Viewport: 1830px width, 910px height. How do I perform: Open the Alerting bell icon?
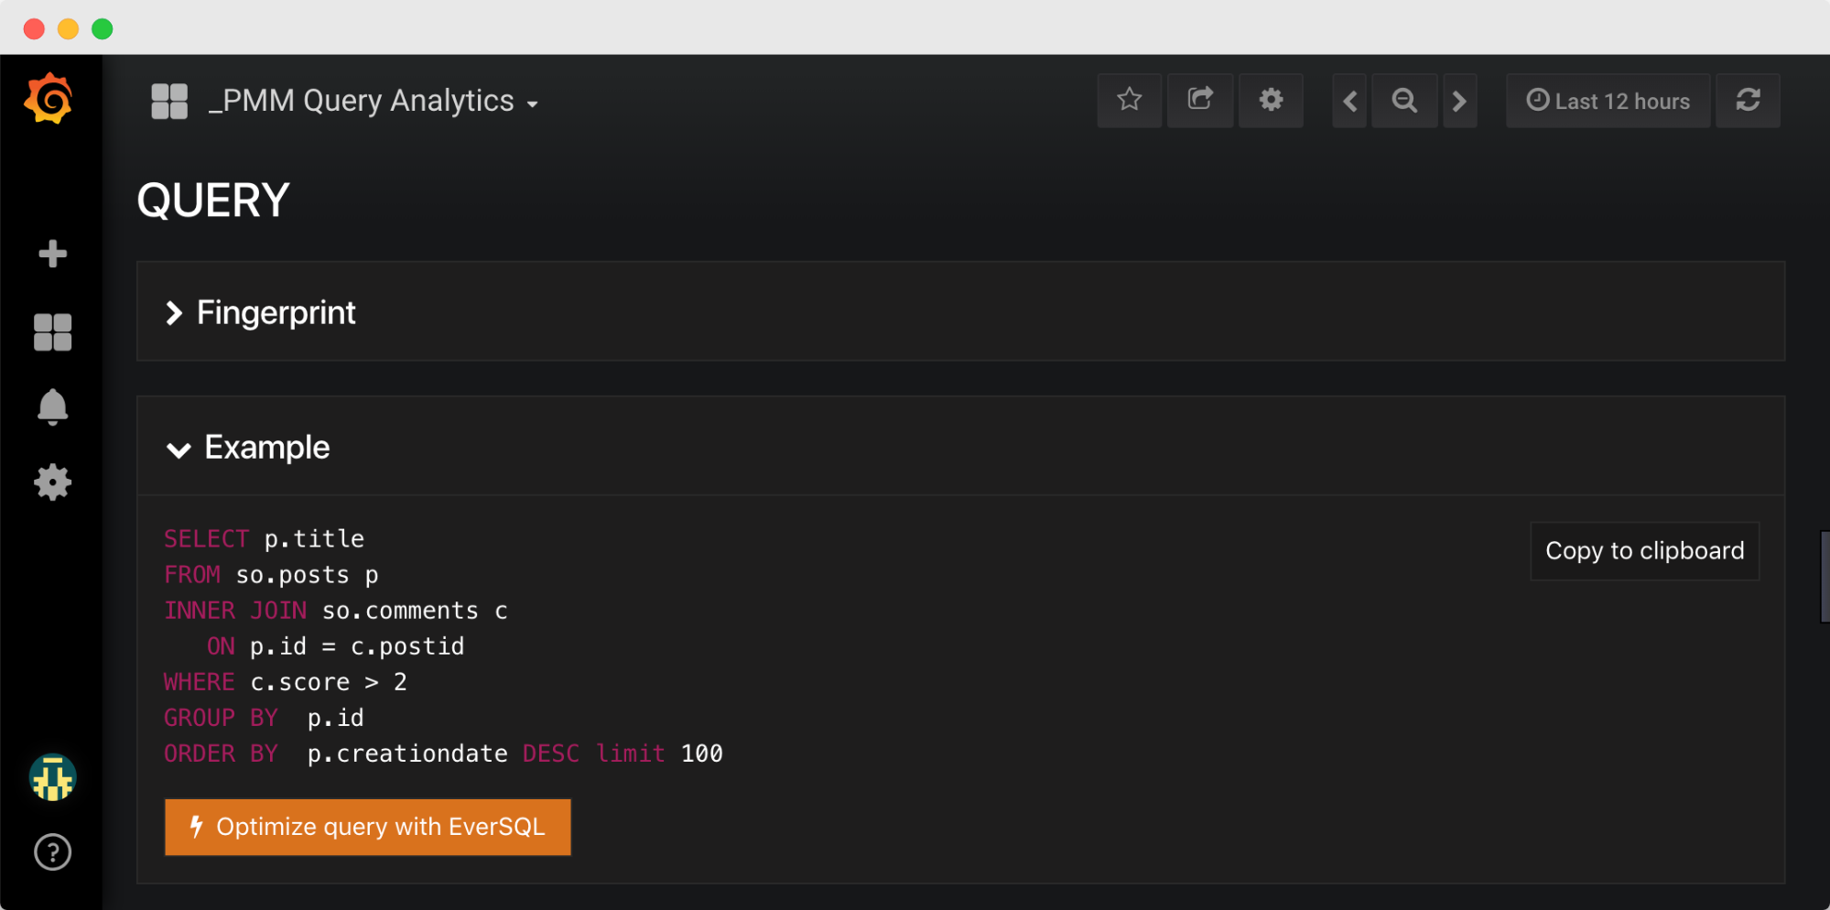(x=52, y=406)
